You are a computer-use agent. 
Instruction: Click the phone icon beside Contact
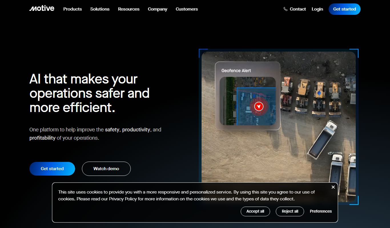tap(286, 9)
